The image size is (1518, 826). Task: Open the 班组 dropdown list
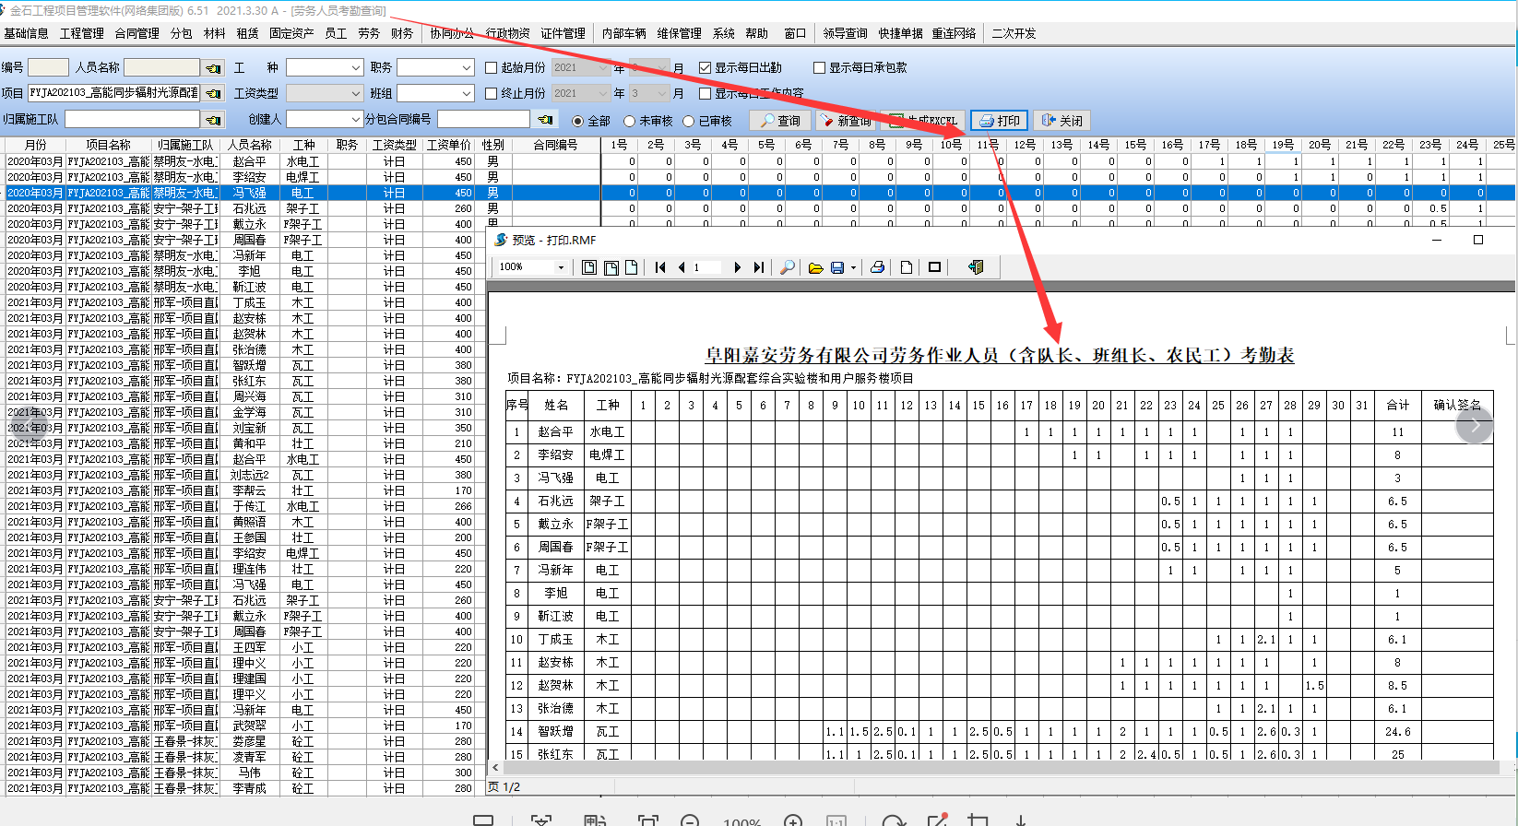(x=466, y=93)
